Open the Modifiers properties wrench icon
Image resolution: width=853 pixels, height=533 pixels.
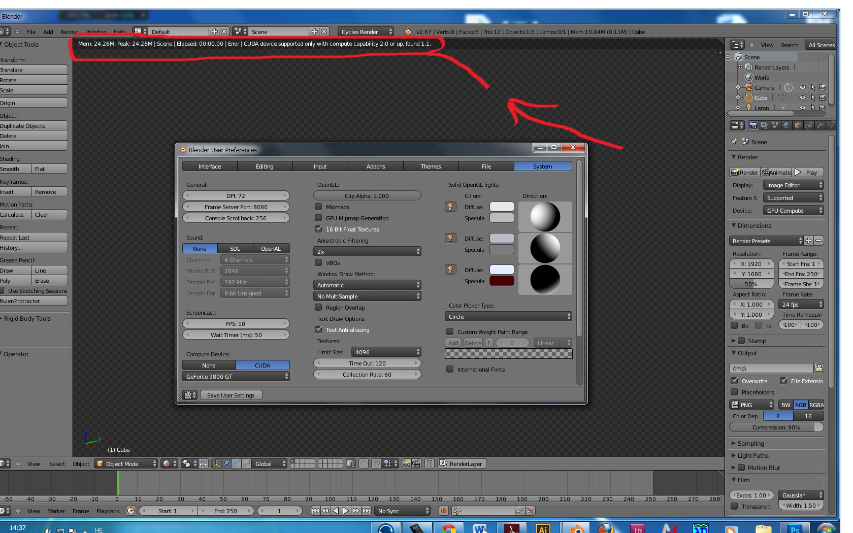click(x=820, y=125)
